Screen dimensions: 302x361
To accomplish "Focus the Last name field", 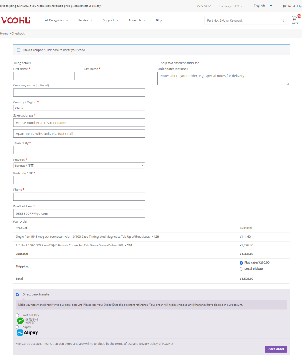I will 114,76.
